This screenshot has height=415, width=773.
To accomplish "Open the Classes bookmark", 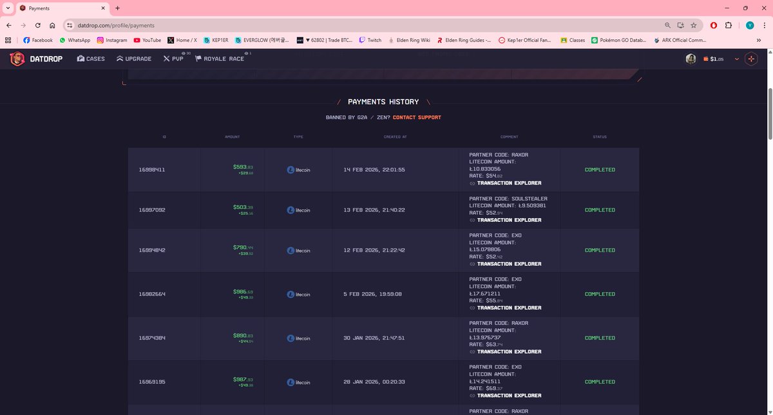I will click(573, 40).
